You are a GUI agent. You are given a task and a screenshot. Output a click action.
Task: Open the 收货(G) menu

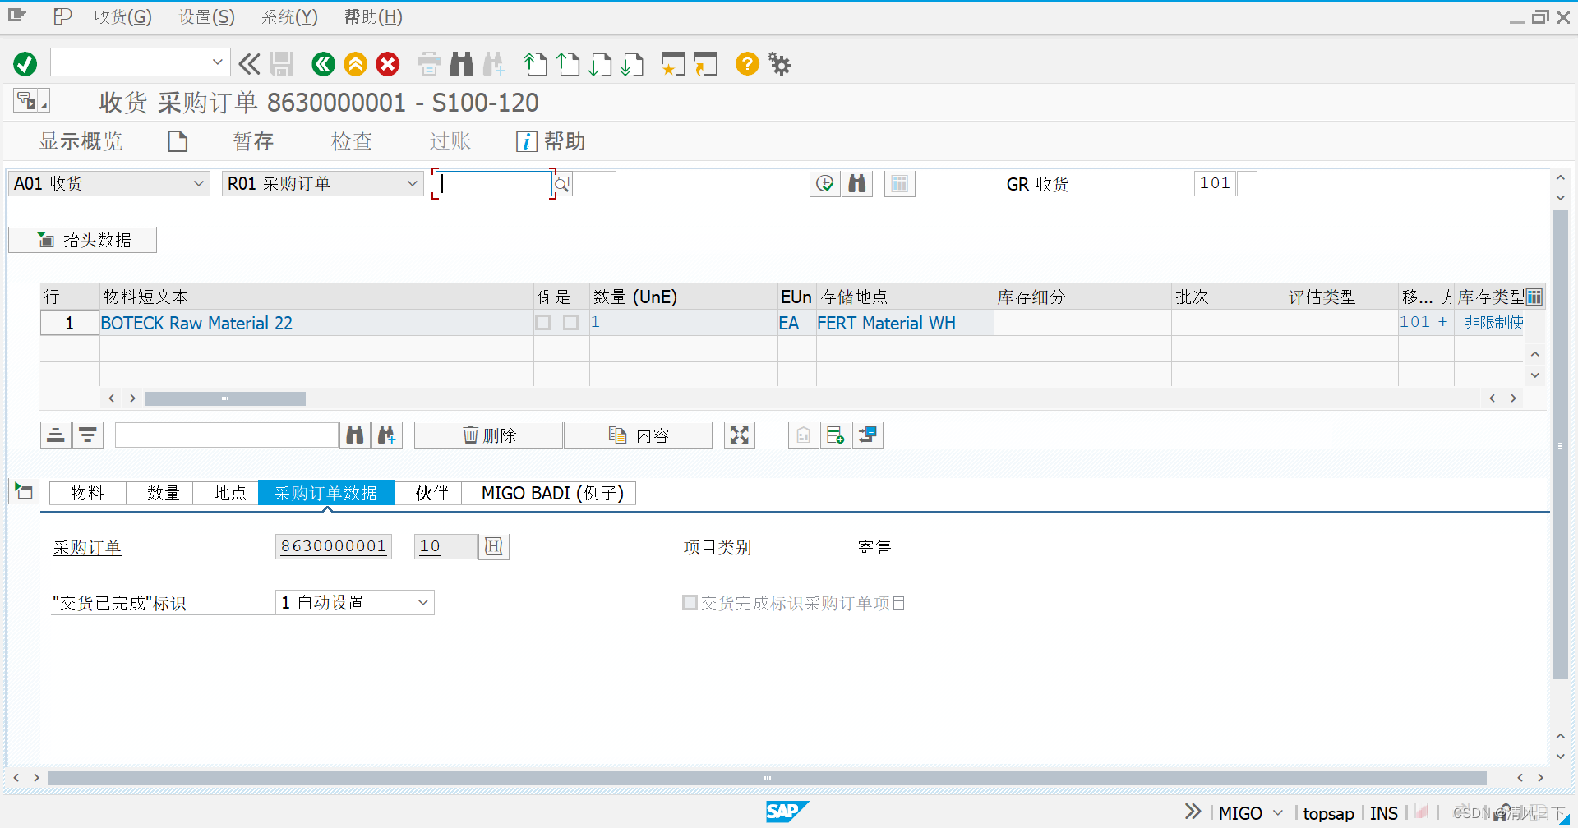pos(122,17)
